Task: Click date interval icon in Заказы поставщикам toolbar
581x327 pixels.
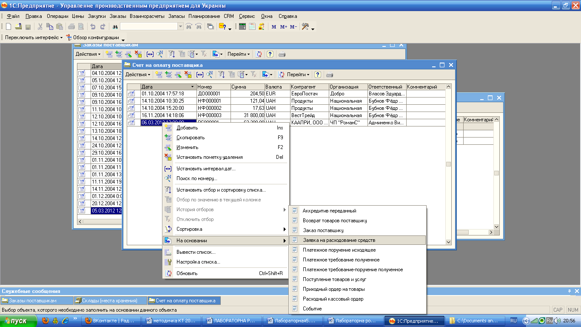Action: [x=150, y=54]
